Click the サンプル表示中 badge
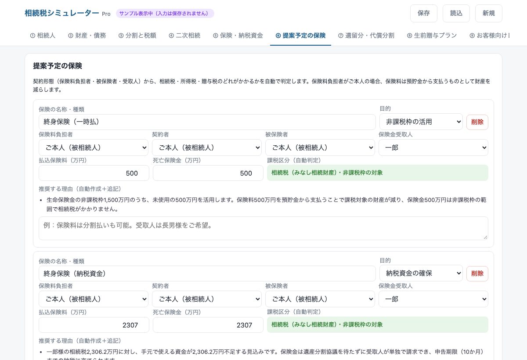 165,13
